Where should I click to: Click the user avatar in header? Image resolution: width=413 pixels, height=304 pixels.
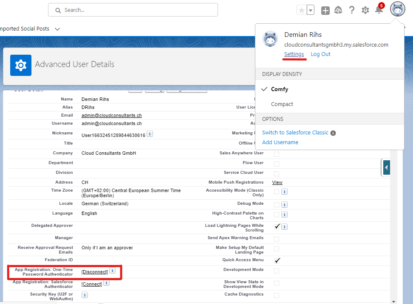point(398,9)
